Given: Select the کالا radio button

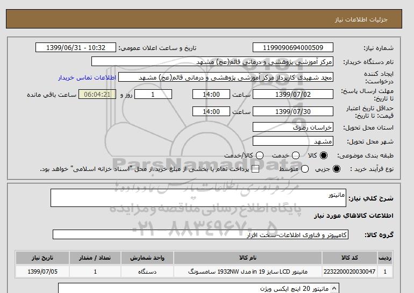Looking at the screenshot, I should [x=324, y=155].
